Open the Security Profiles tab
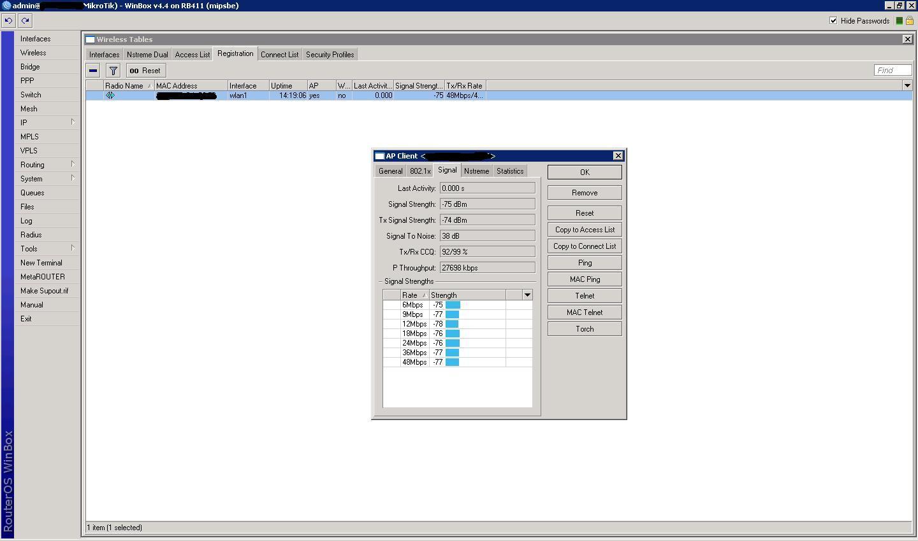Image resolution: width=918 pixels, height=541 pixels. 330,55
